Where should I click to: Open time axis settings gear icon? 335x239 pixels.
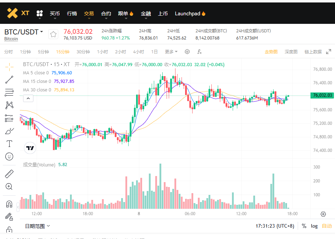tap(323, 214)
